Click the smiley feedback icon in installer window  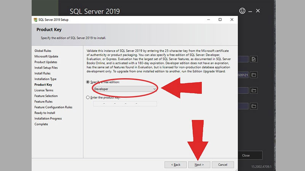(x=242, y=11)
